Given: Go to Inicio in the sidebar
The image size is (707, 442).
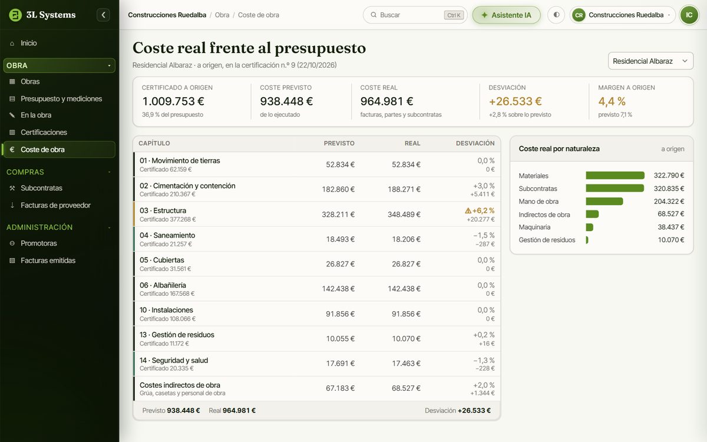Looking at the screenshot, I should [x=59, y=43].
